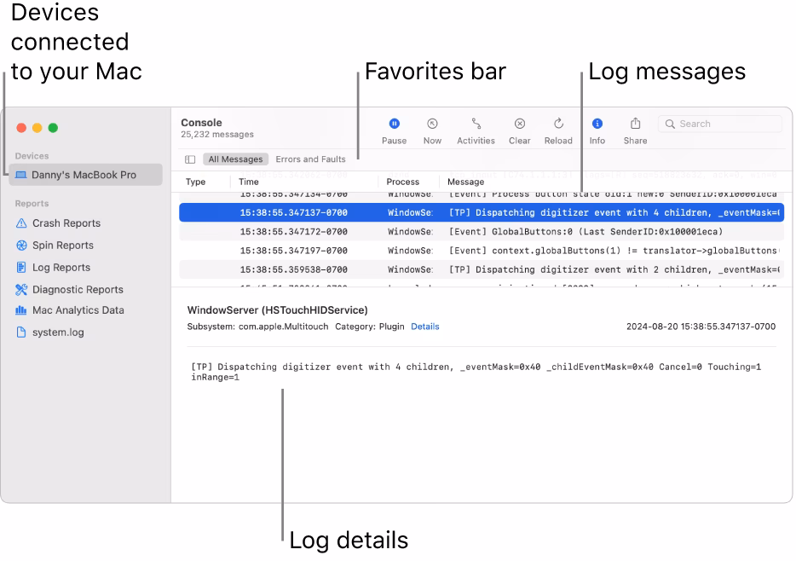This screenshot has width=796, height=561.
Task: Share the current log
Action: [x=634, y=130]
